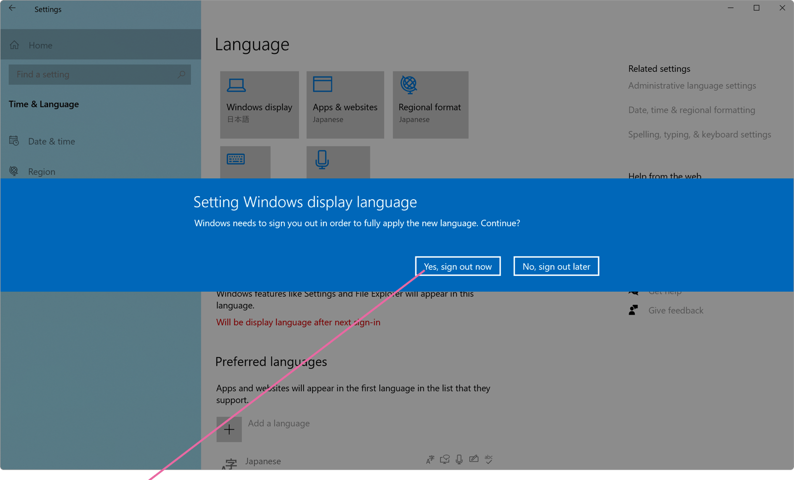Click the red sign-in notice text

pyautogui.click(x=298, y=322)
